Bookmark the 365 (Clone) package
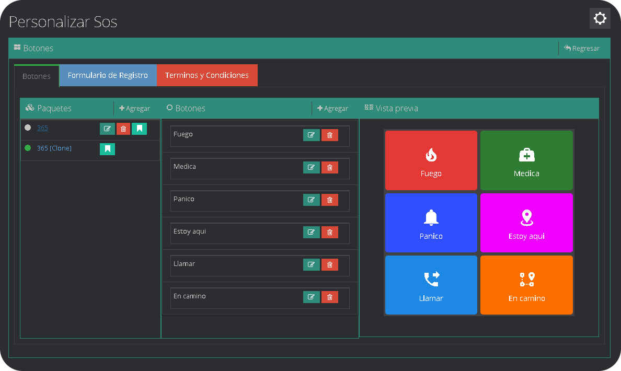This screenshot has height=371, width=621. (107, 149)
